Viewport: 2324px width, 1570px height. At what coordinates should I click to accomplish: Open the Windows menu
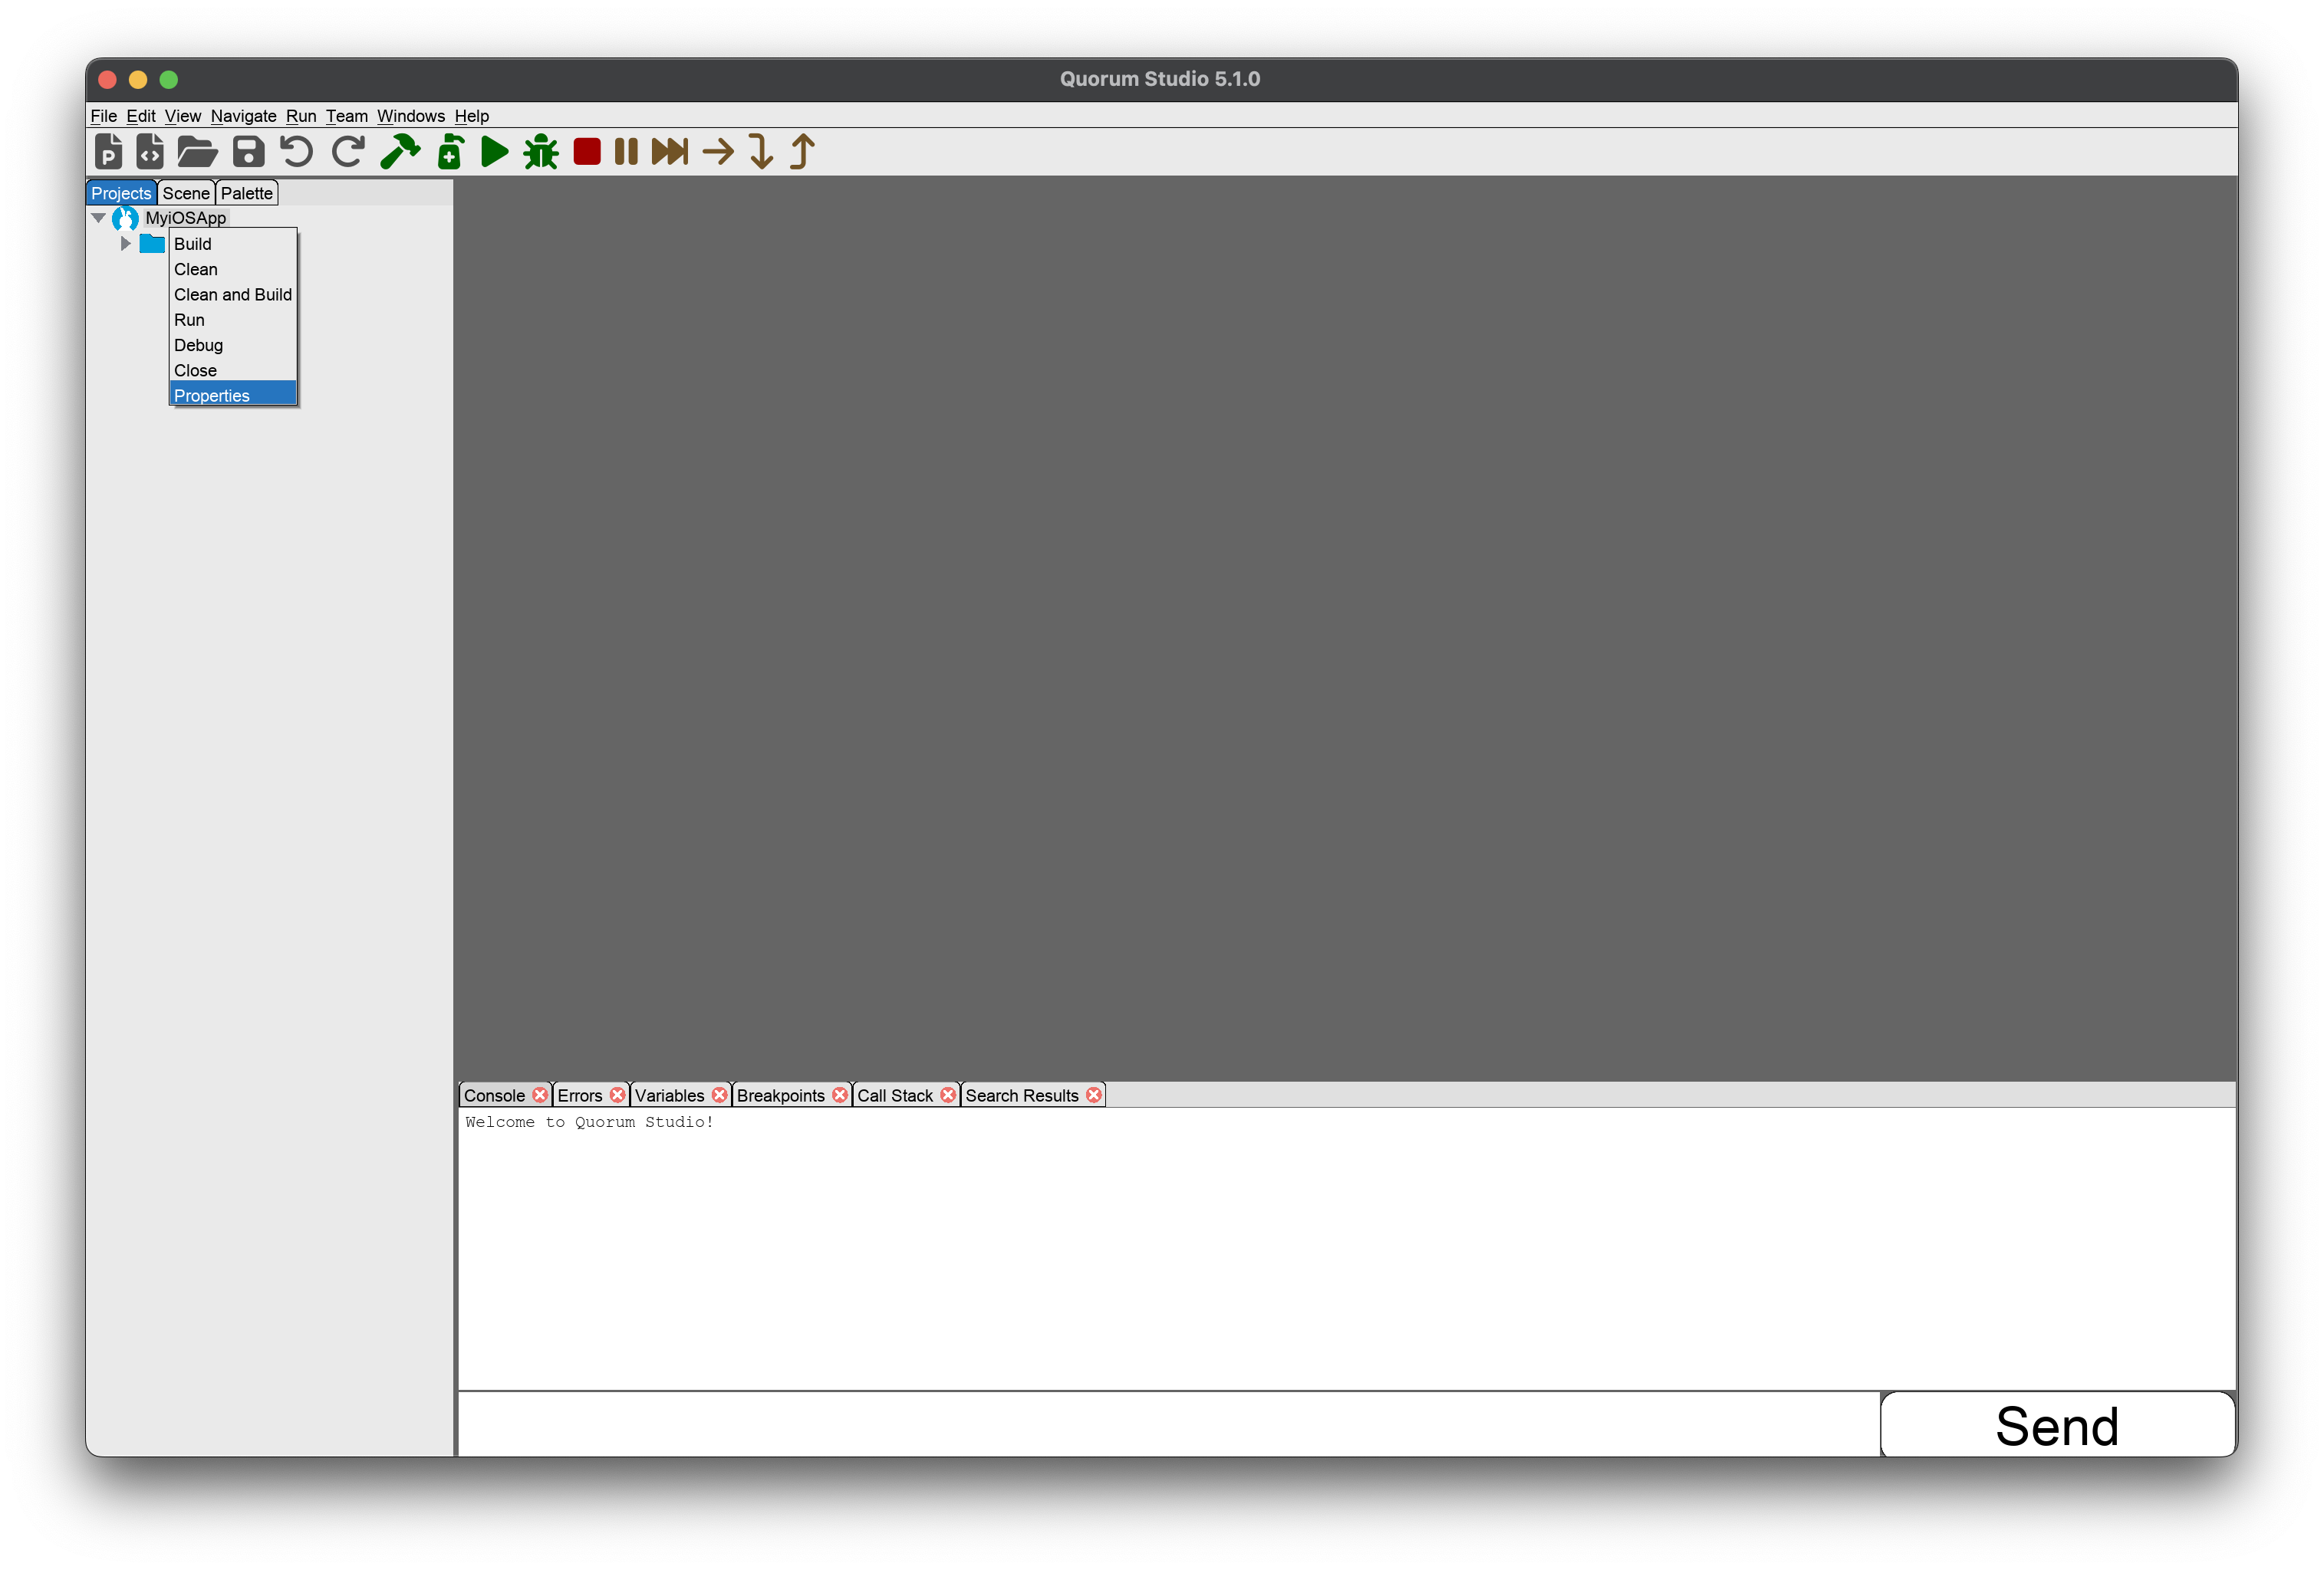(x=411, y=116)
